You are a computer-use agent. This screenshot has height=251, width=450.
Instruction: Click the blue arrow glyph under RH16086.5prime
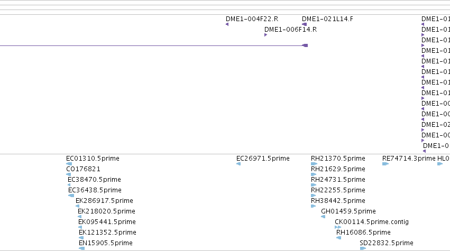[338, 238]
